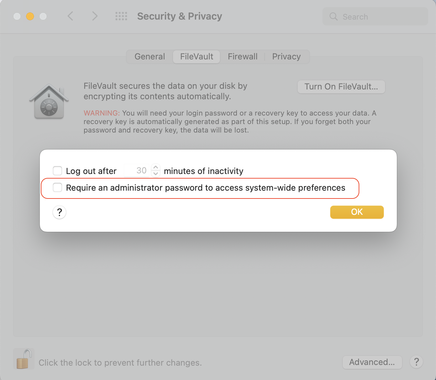Decrease inactivity minutes with down stepper arrow
Screen dimensions: 436x380
pos(156,174)
